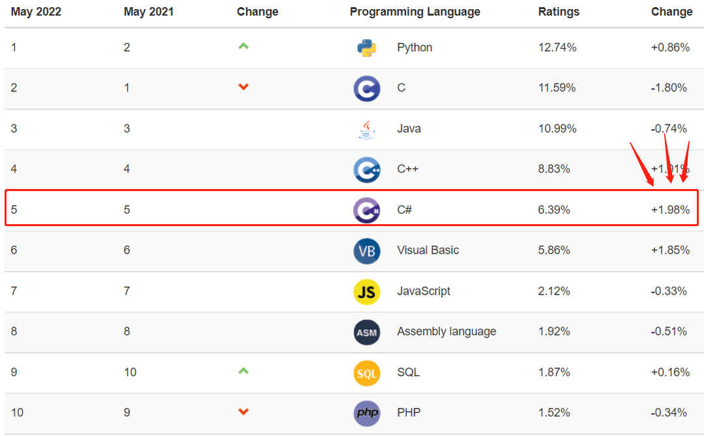Click the C language logo icon
Viewport: 704px width, 436px height.
[367, 89]
